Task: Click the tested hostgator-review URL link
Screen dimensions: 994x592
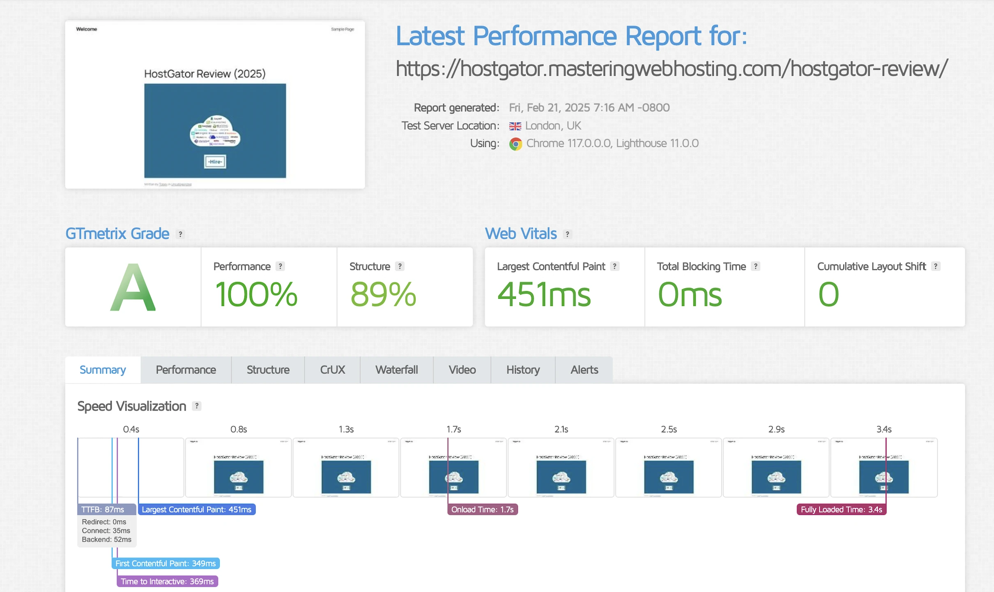Action: [x=671, y=69]
